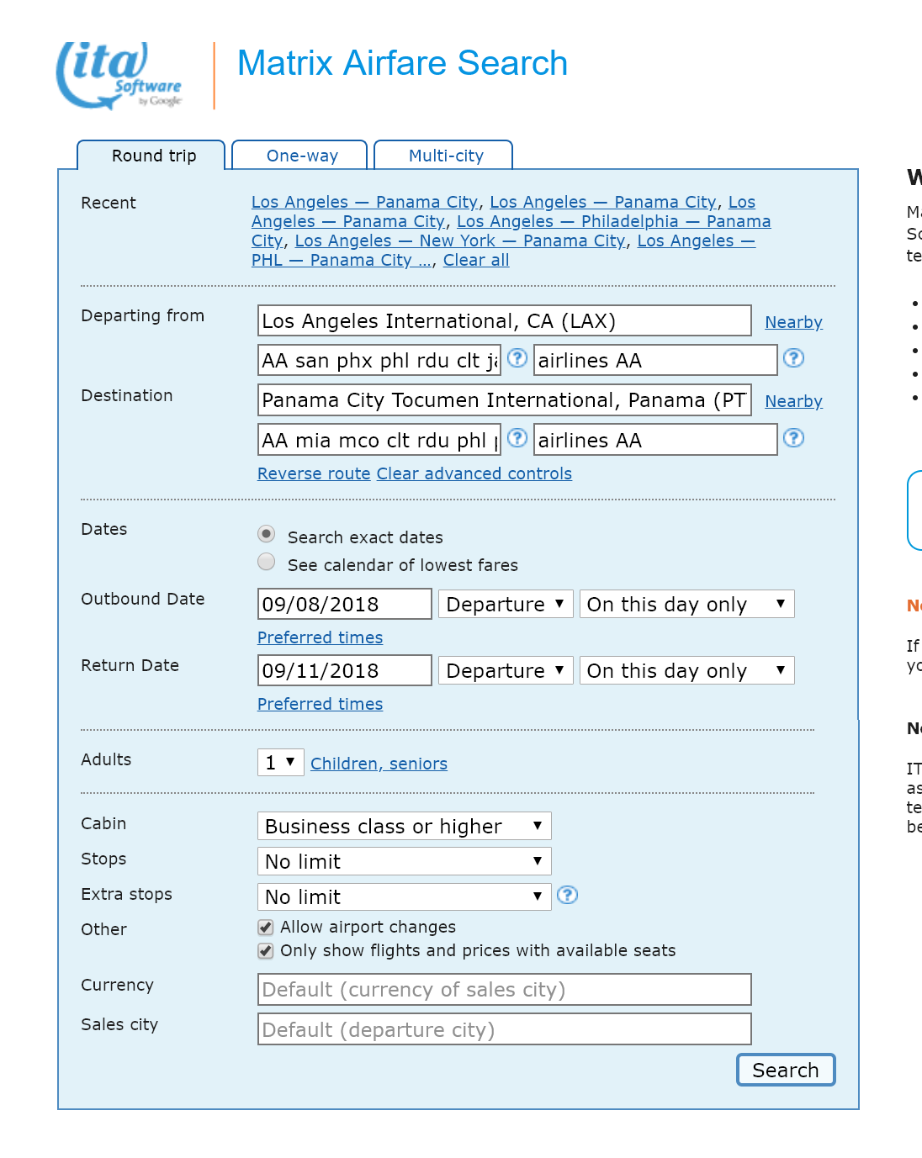
Task: Open the Adults count dropdown
Action: tap(280, 762)
